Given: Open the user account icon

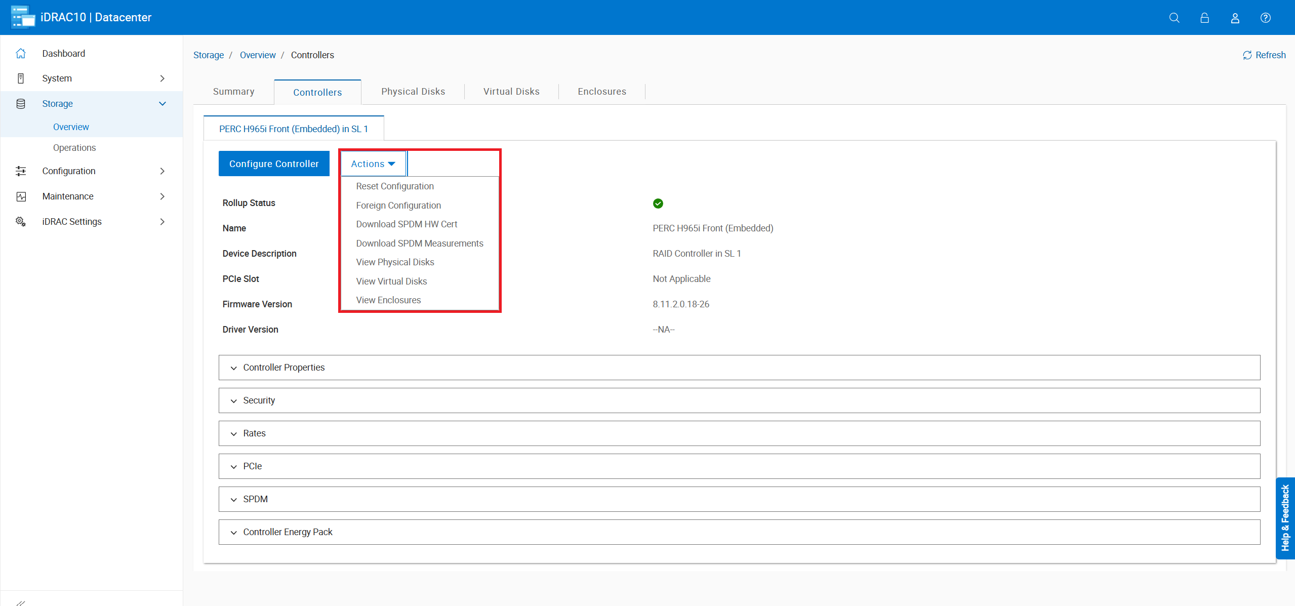Looking at the screenshot, I should tap(1235, 18).
